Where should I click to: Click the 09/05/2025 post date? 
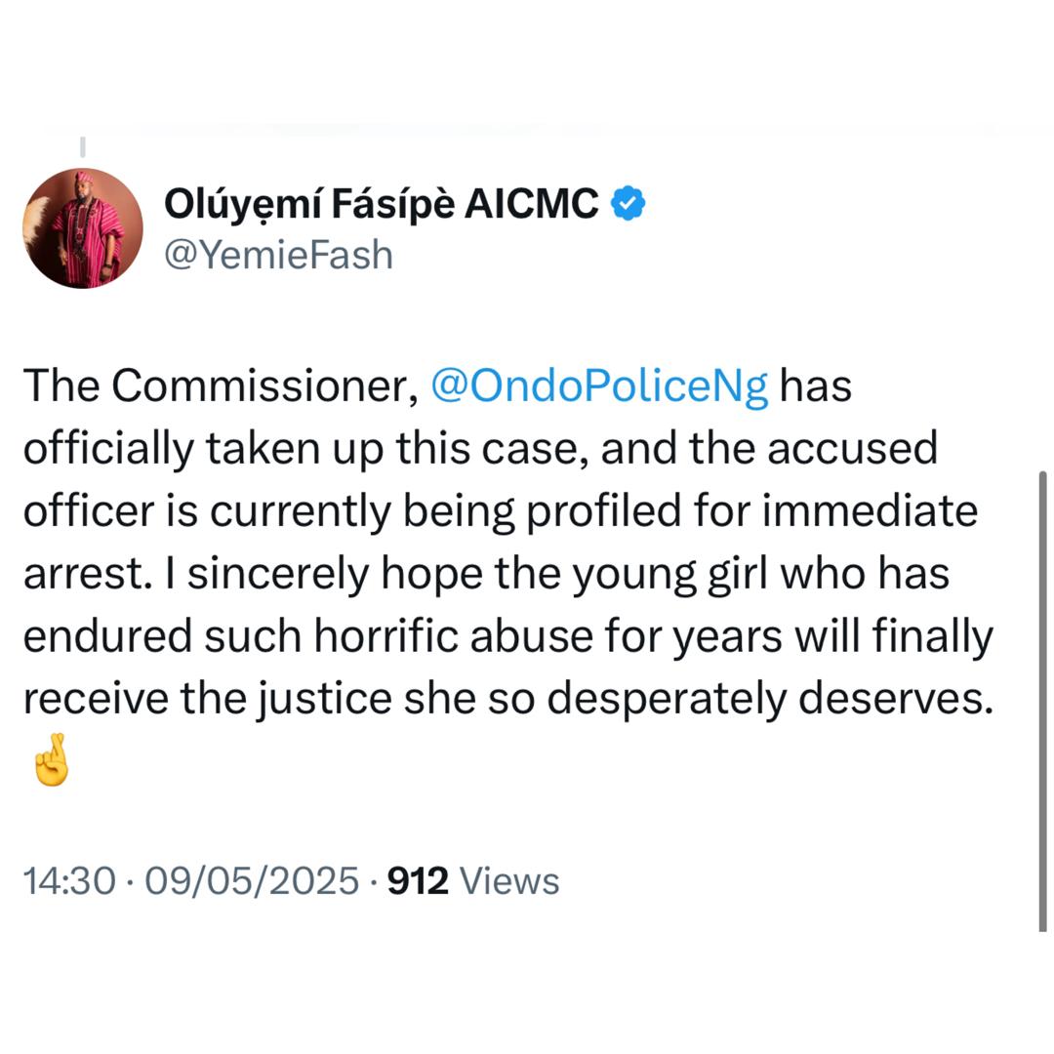(x=252, y=880)
